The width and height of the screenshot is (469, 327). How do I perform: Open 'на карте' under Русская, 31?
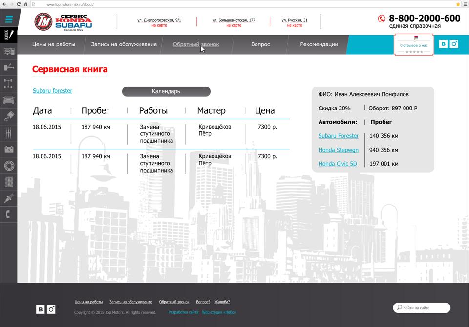(x=295, y=25)
